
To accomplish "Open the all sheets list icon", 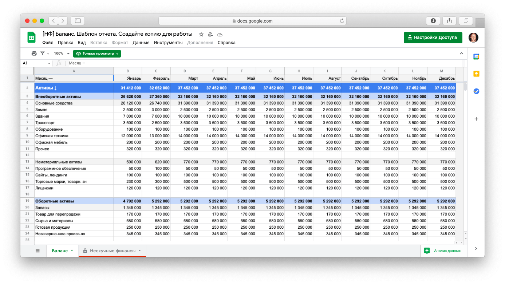I will [x=38, y=251].
